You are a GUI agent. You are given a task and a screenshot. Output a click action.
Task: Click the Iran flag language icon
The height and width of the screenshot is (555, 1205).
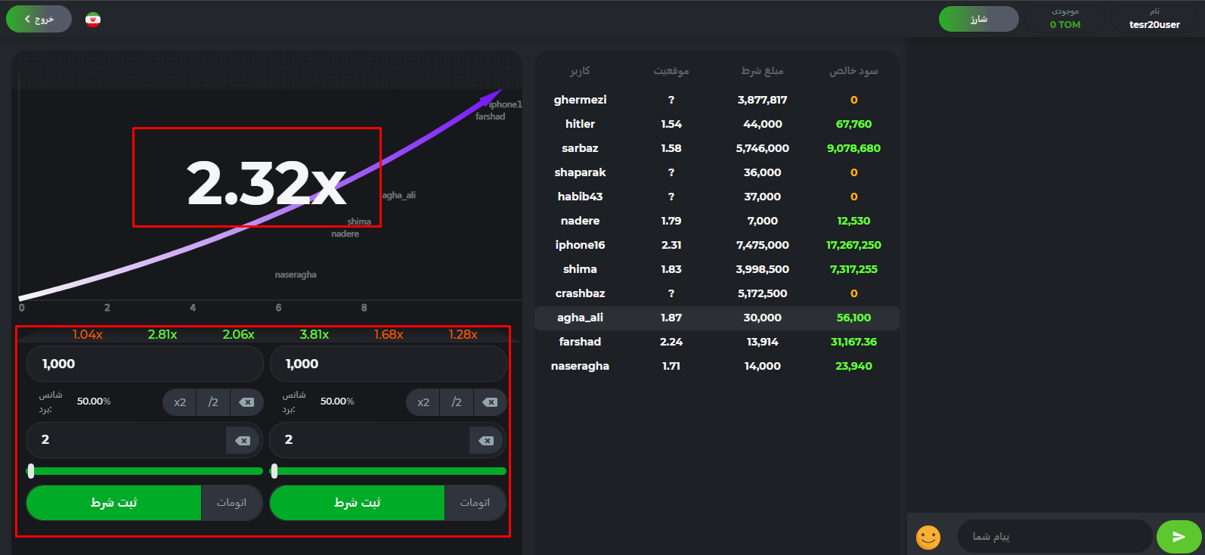tap(93, 19)
